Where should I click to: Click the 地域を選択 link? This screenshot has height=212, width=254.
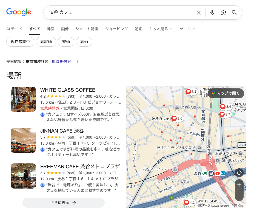(61, 62)
